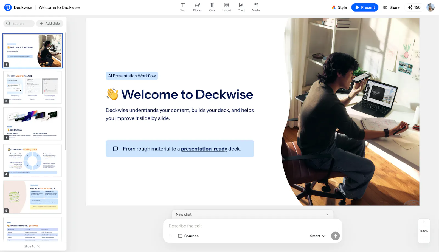View the 150 AI credits balance
This screenshot has width=439, height=252.
point(414,7)
